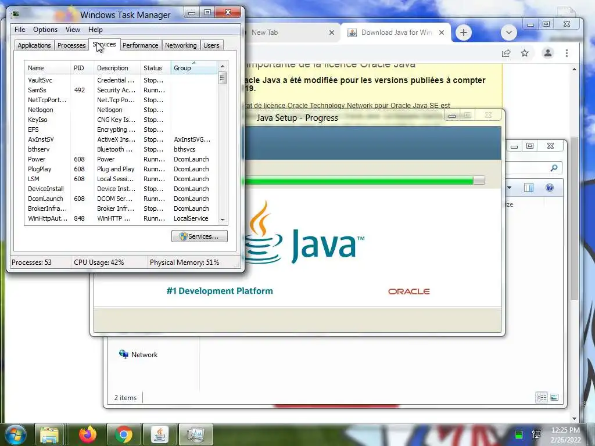Select the AxInstSV service row
Viewport: 595px width, 446px height.
pyautogui.click(x=121, y=139)
